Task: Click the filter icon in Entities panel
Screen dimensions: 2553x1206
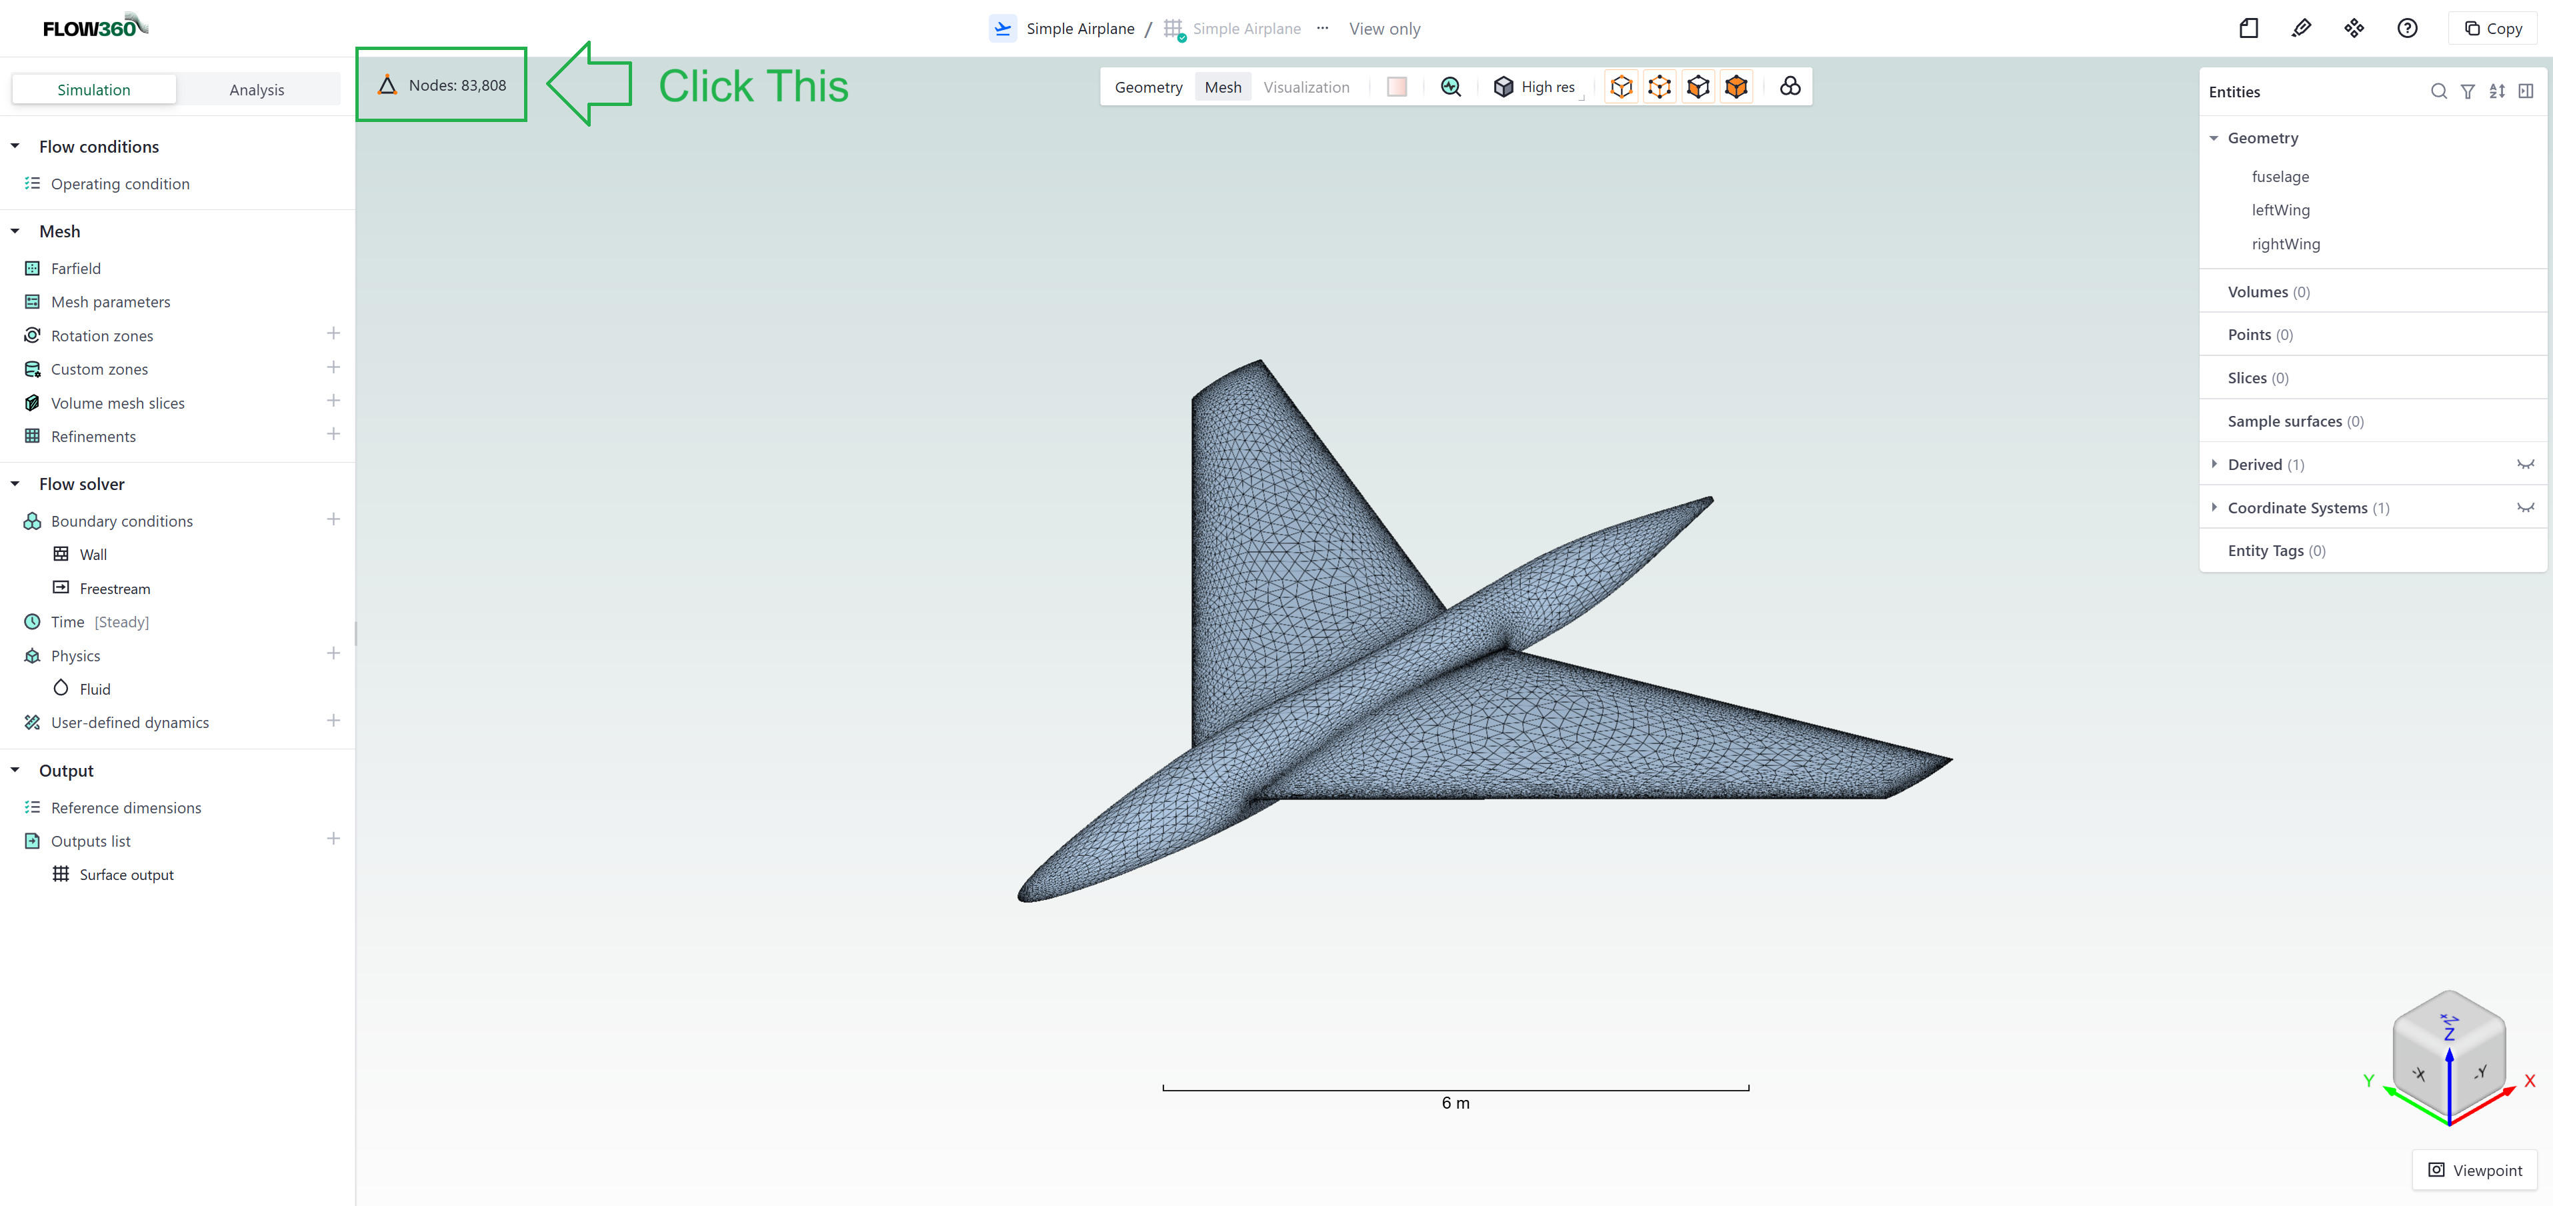Action: 2468,91
